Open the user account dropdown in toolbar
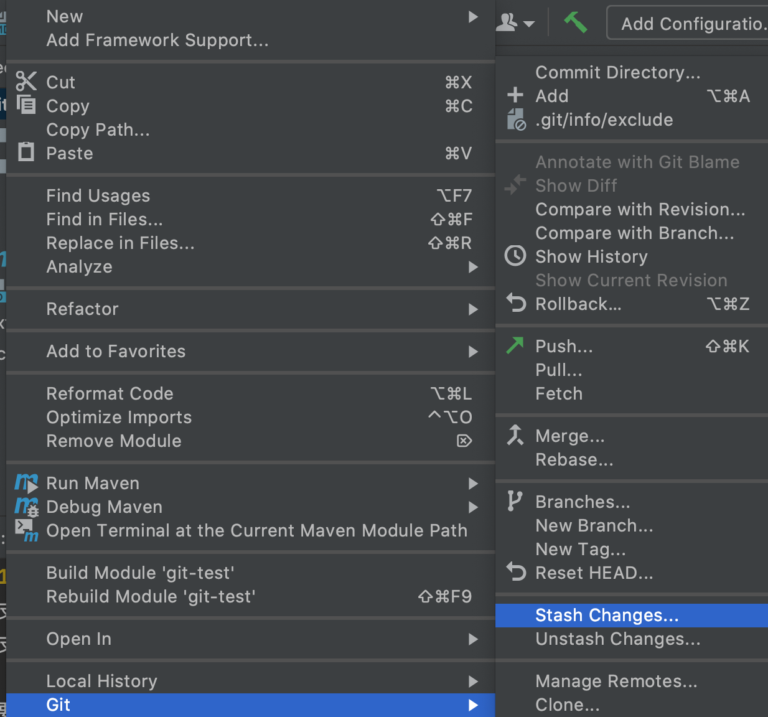The height and width of the screenshot is (717, 768). point(516,24)
